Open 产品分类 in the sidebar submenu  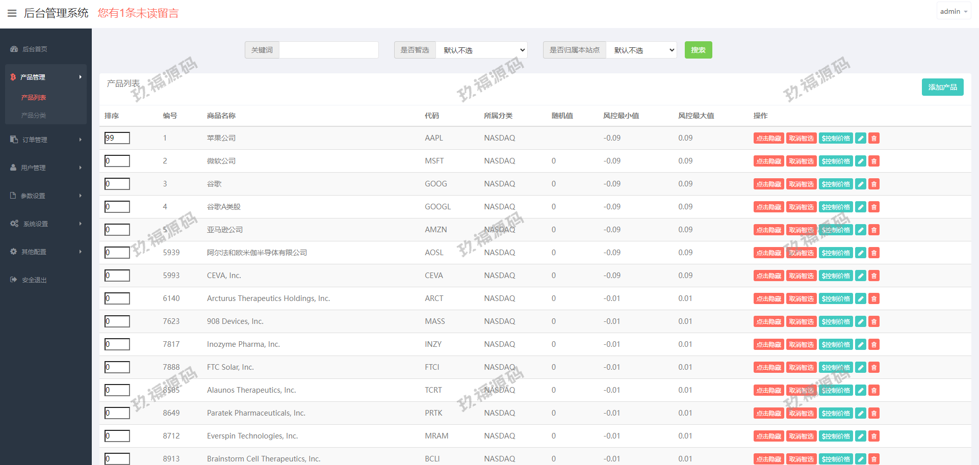[x=34, y=116]
